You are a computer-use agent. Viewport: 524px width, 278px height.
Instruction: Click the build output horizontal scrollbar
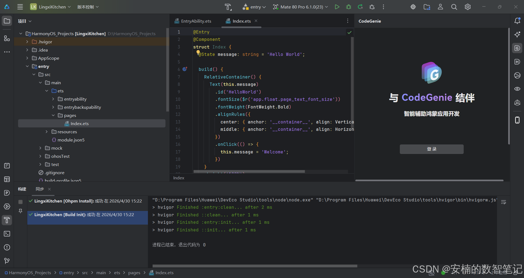255,266
